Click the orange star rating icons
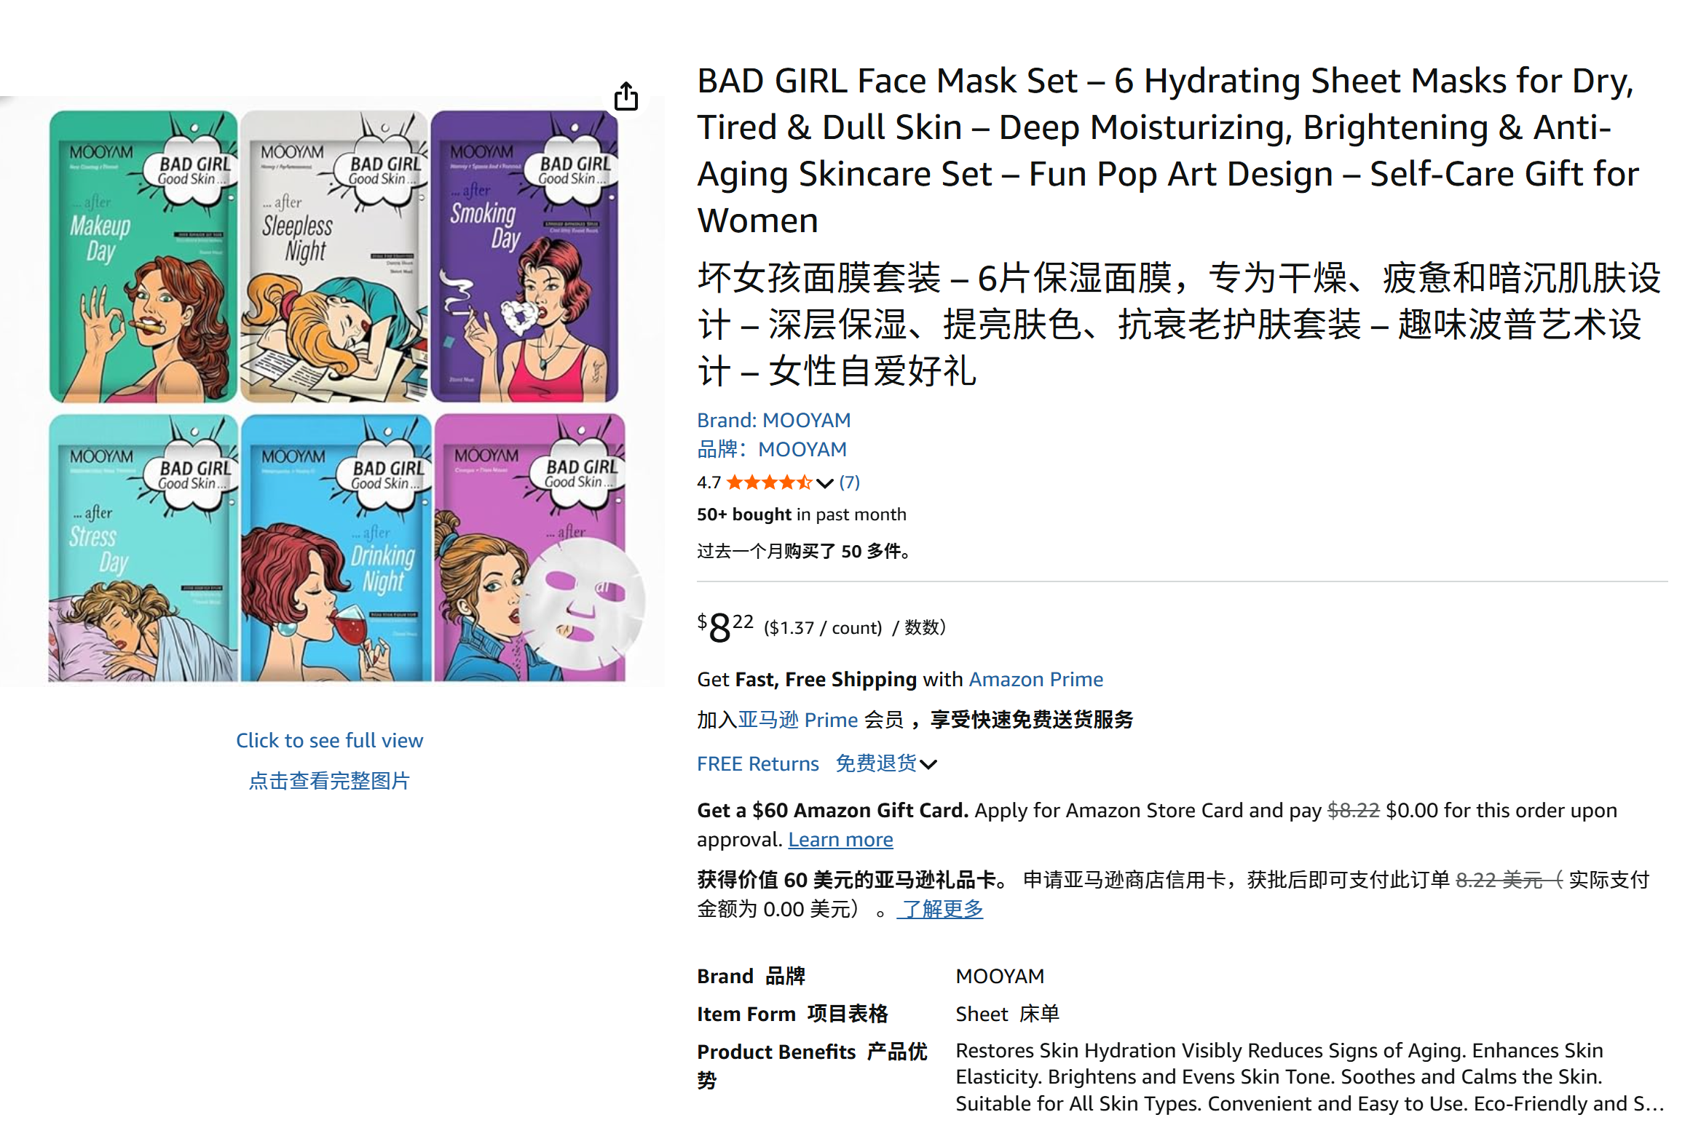The image size is (1701, 1128). 770,482
